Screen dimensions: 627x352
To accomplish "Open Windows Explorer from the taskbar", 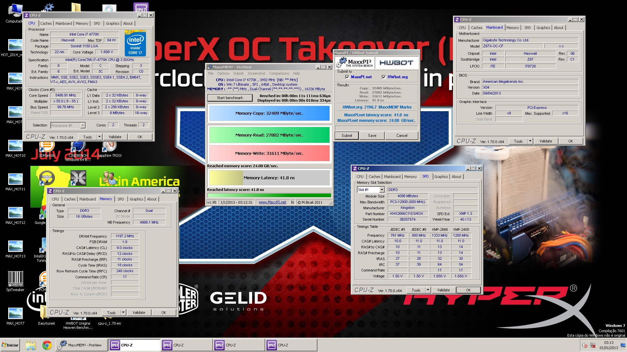I will (x=30, y=345).
